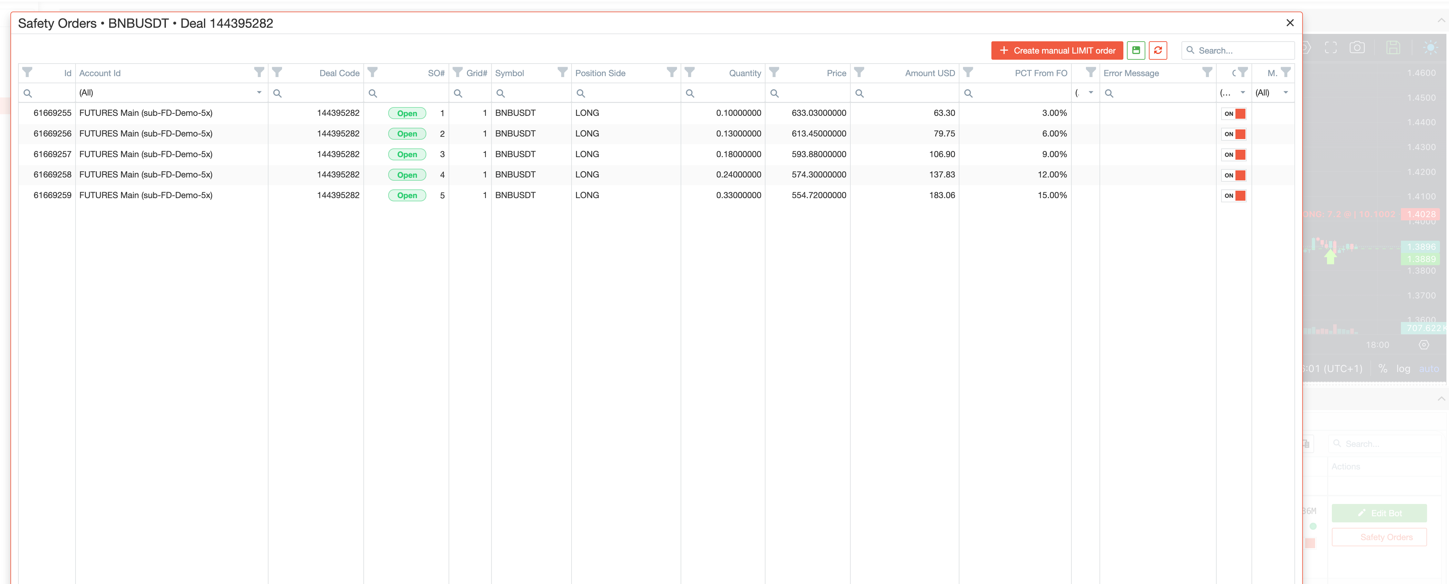
Task: Click the red refresh icon button
Action: pos(1158,50)
